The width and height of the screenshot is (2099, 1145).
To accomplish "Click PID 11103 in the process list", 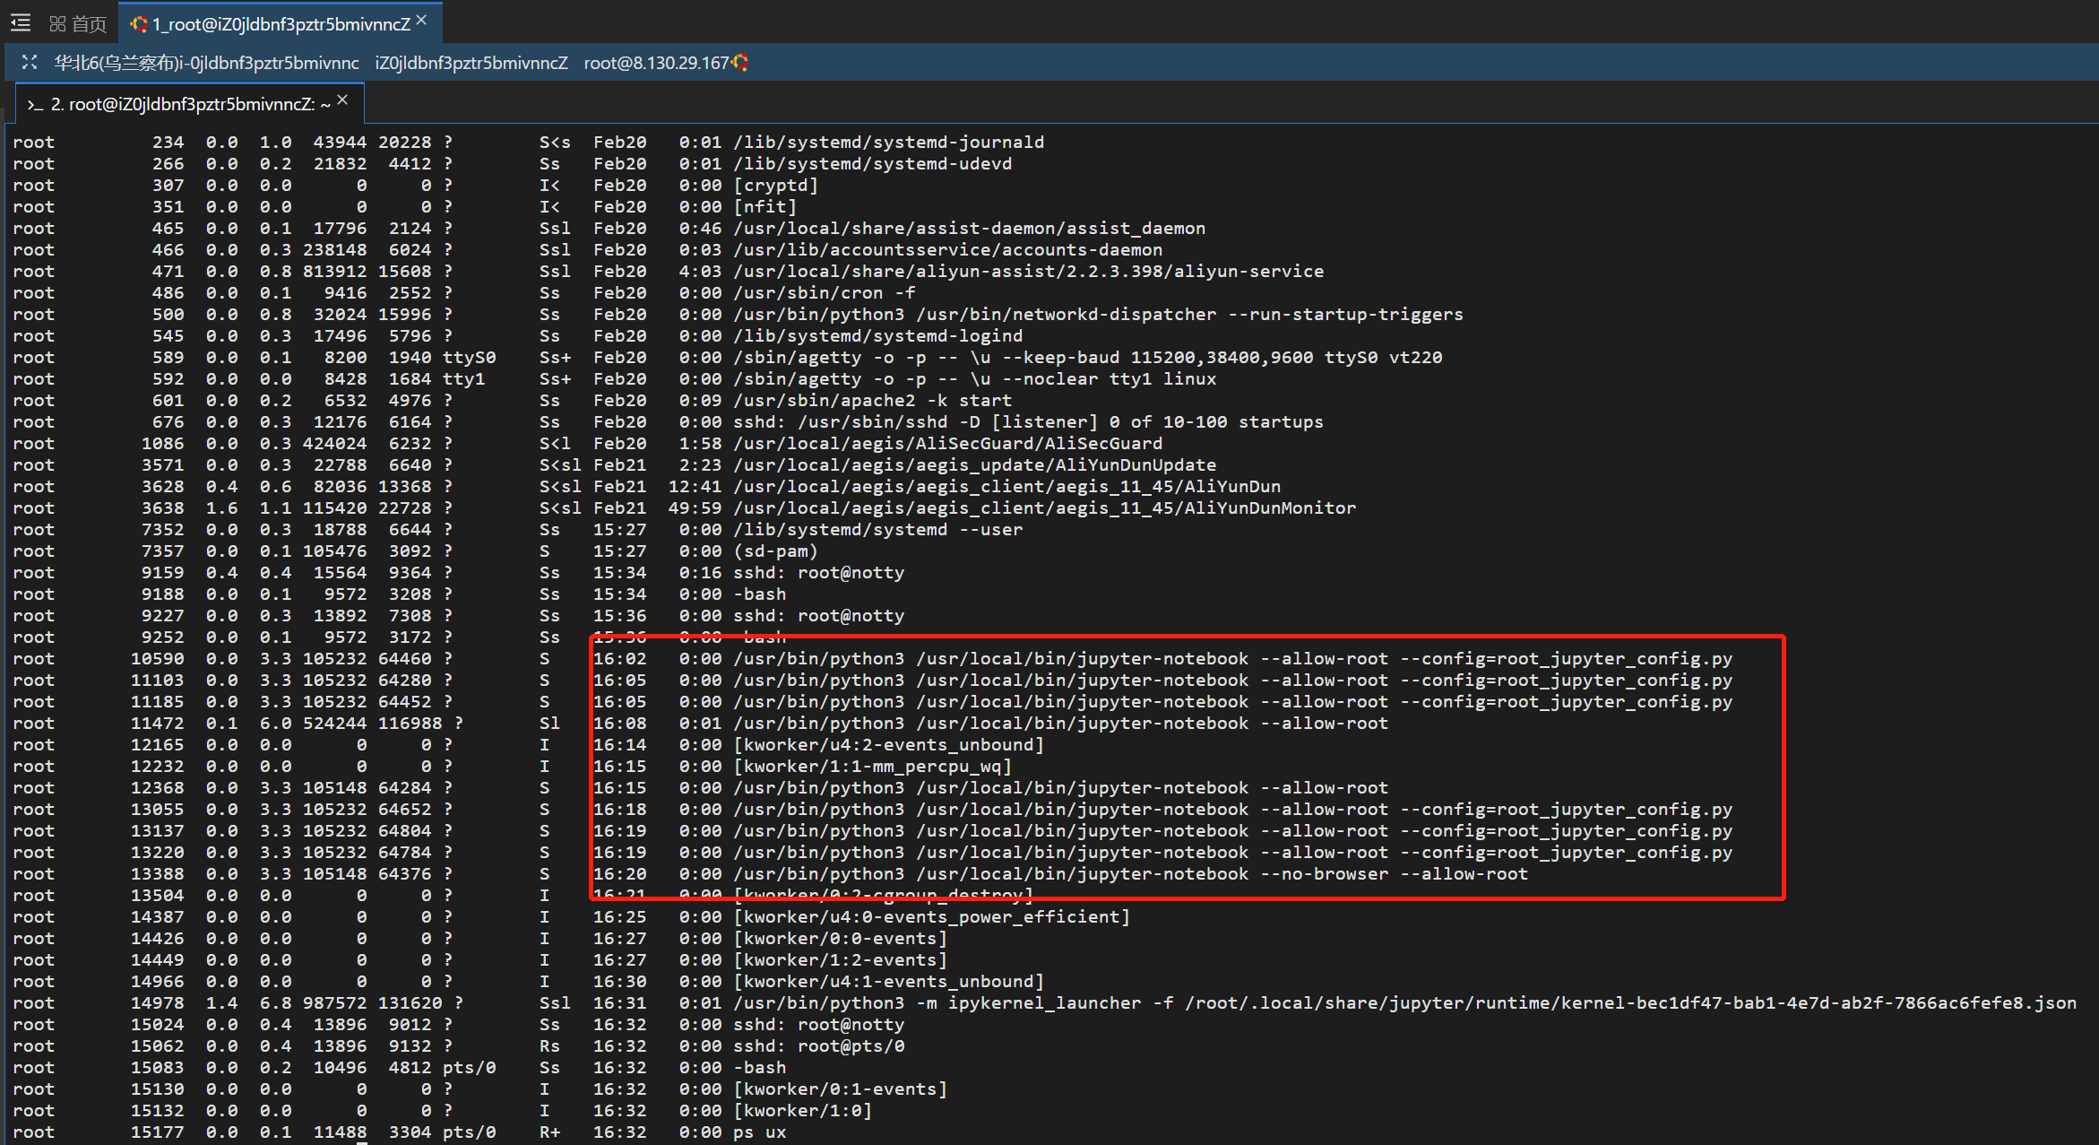I will [x=158, y=681].
